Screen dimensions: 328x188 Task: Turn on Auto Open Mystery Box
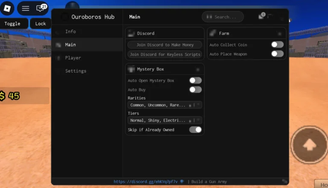[195, 80]
